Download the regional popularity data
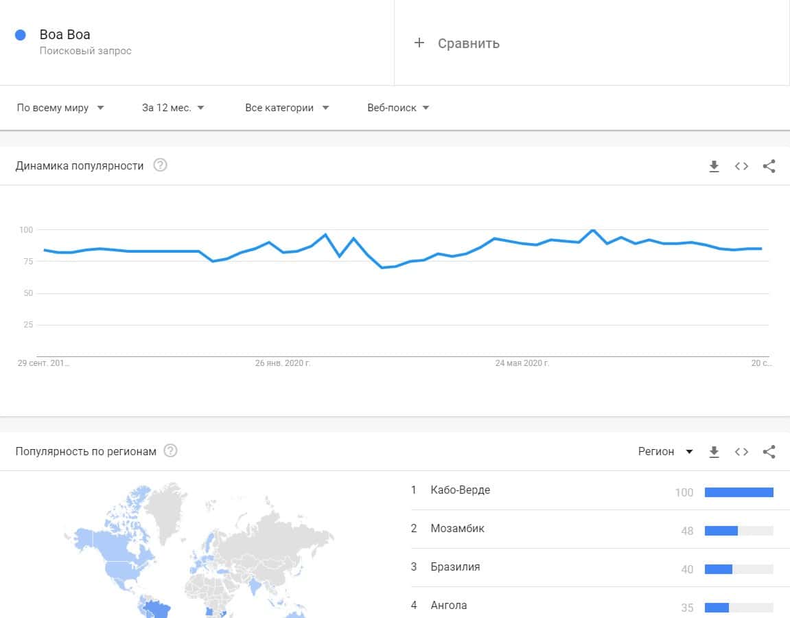790x618 pixels. 714,452
